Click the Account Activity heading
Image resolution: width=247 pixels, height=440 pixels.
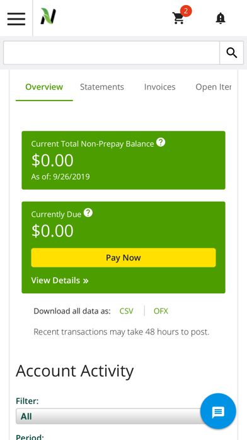coord(75,371)
